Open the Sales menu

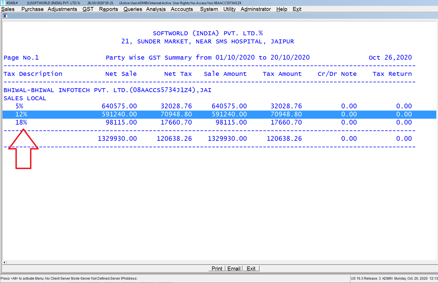coord(8,9)
